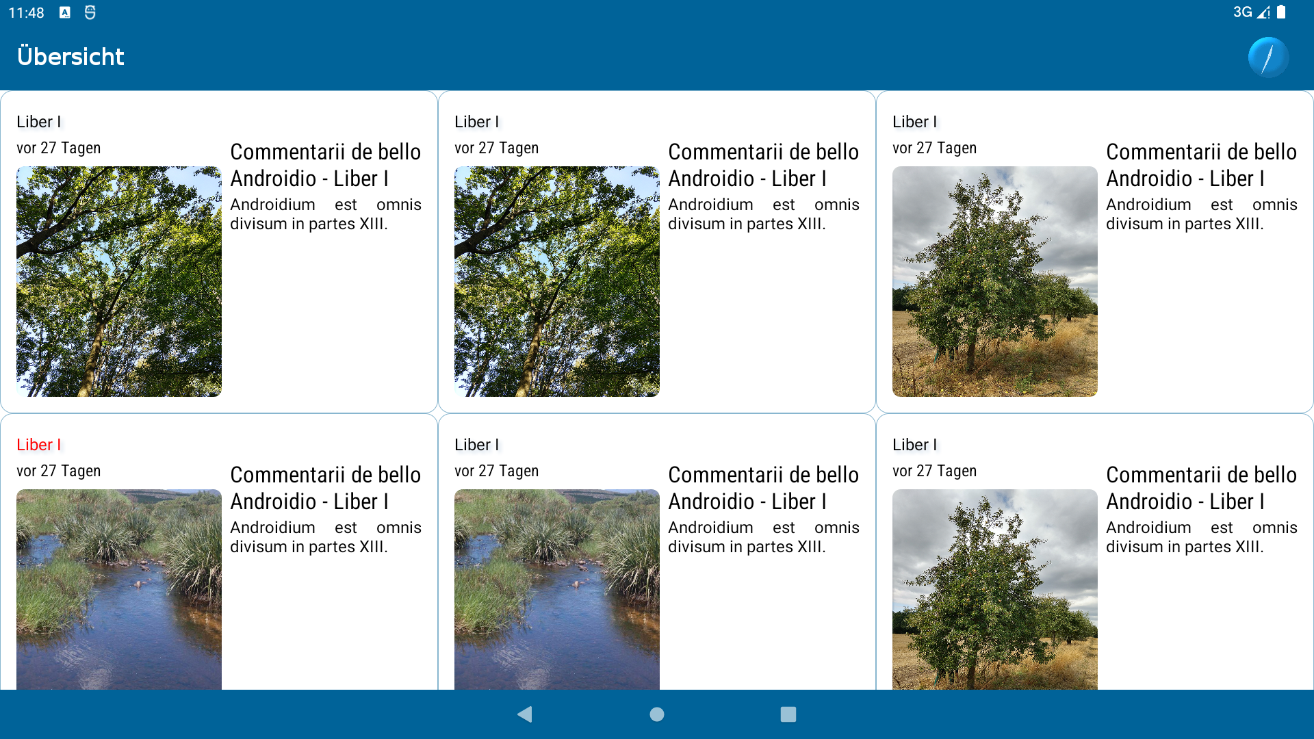Tap 'vor 27 Tagen' in the top-middle card
The image size is (1314, 739).
pos(496,148)
